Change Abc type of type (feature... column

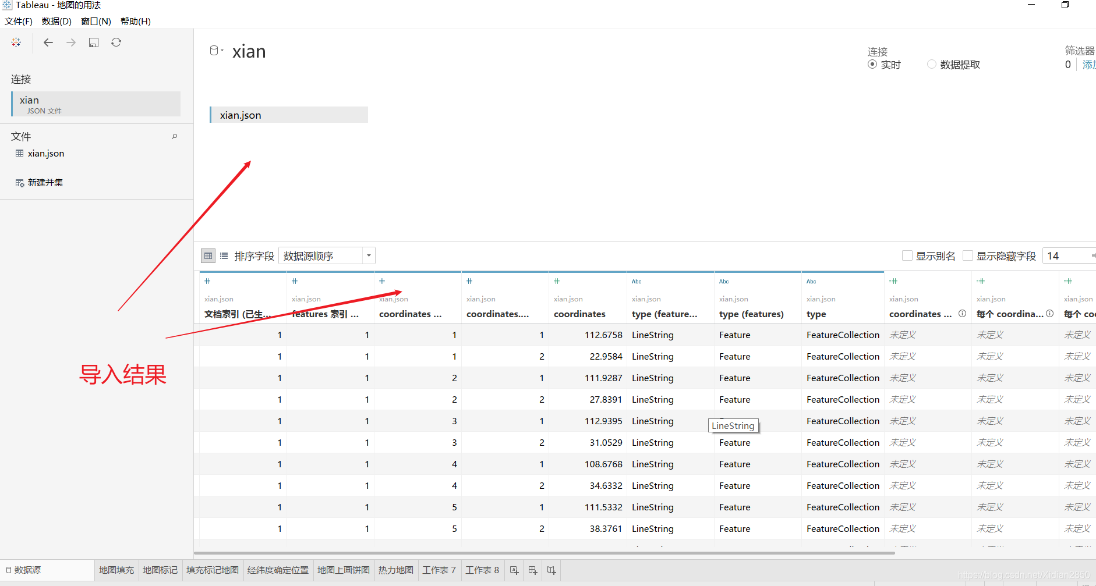(x=637, y=282)
